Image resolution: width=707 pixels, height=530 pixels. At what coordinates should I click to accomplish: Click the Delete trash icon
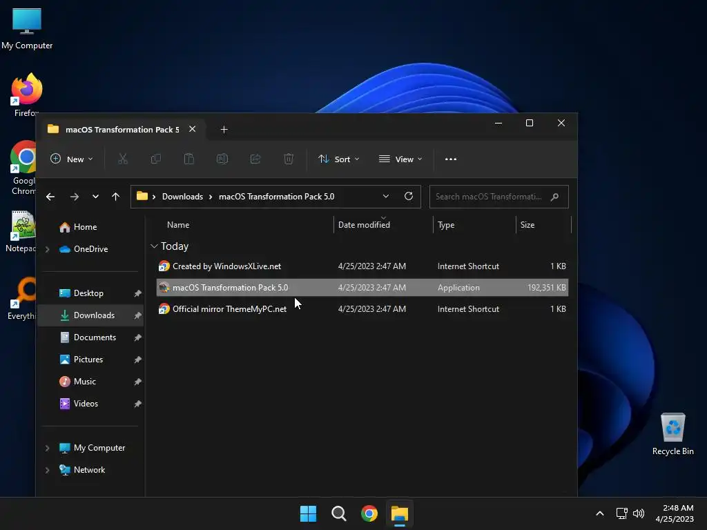[x=289, y=159]
